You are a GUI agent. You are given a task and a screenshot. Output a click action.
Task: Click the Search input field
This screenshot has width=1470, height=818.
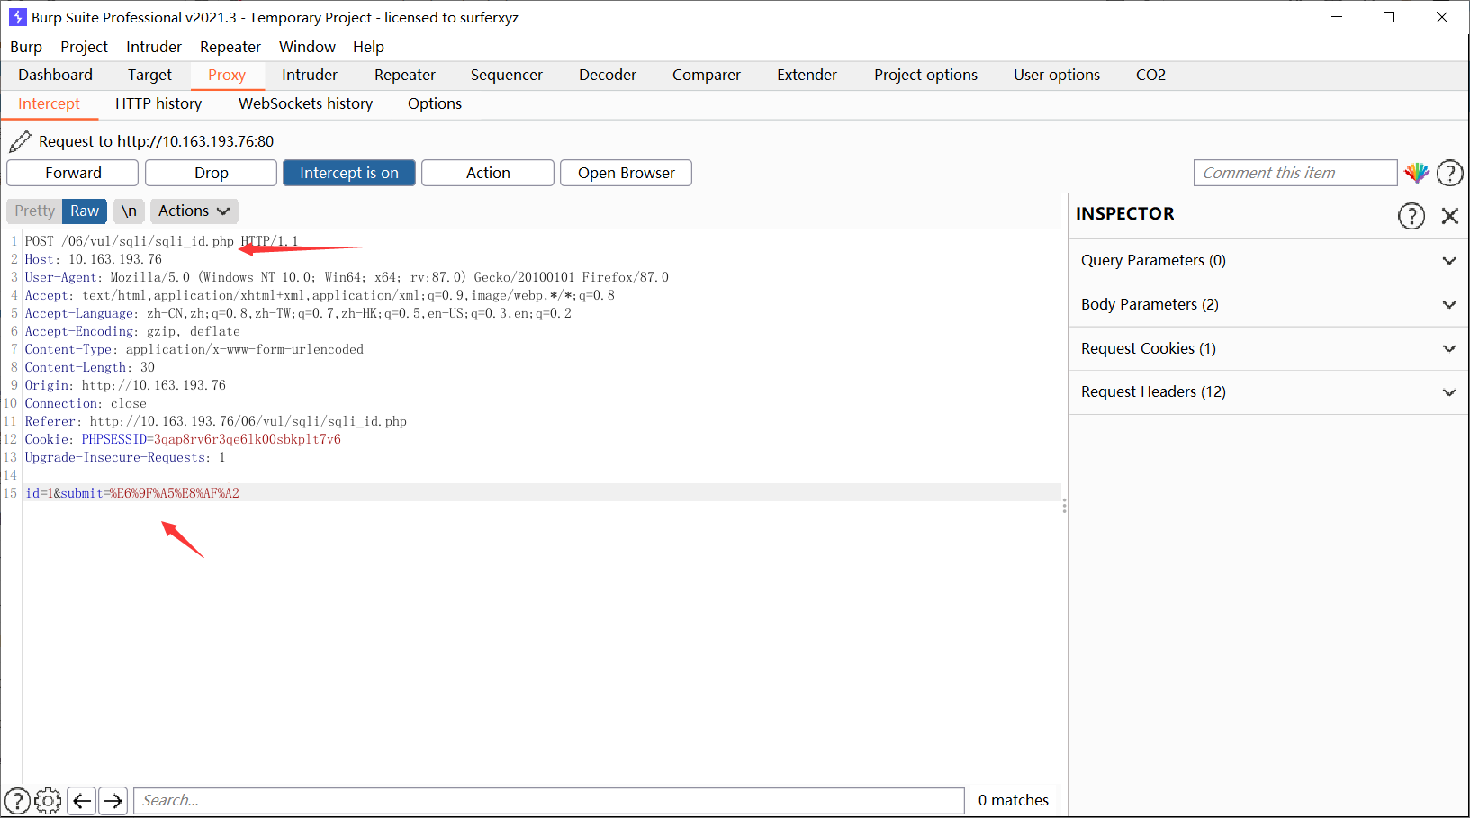pyautogui.click(x=549, y=800)
